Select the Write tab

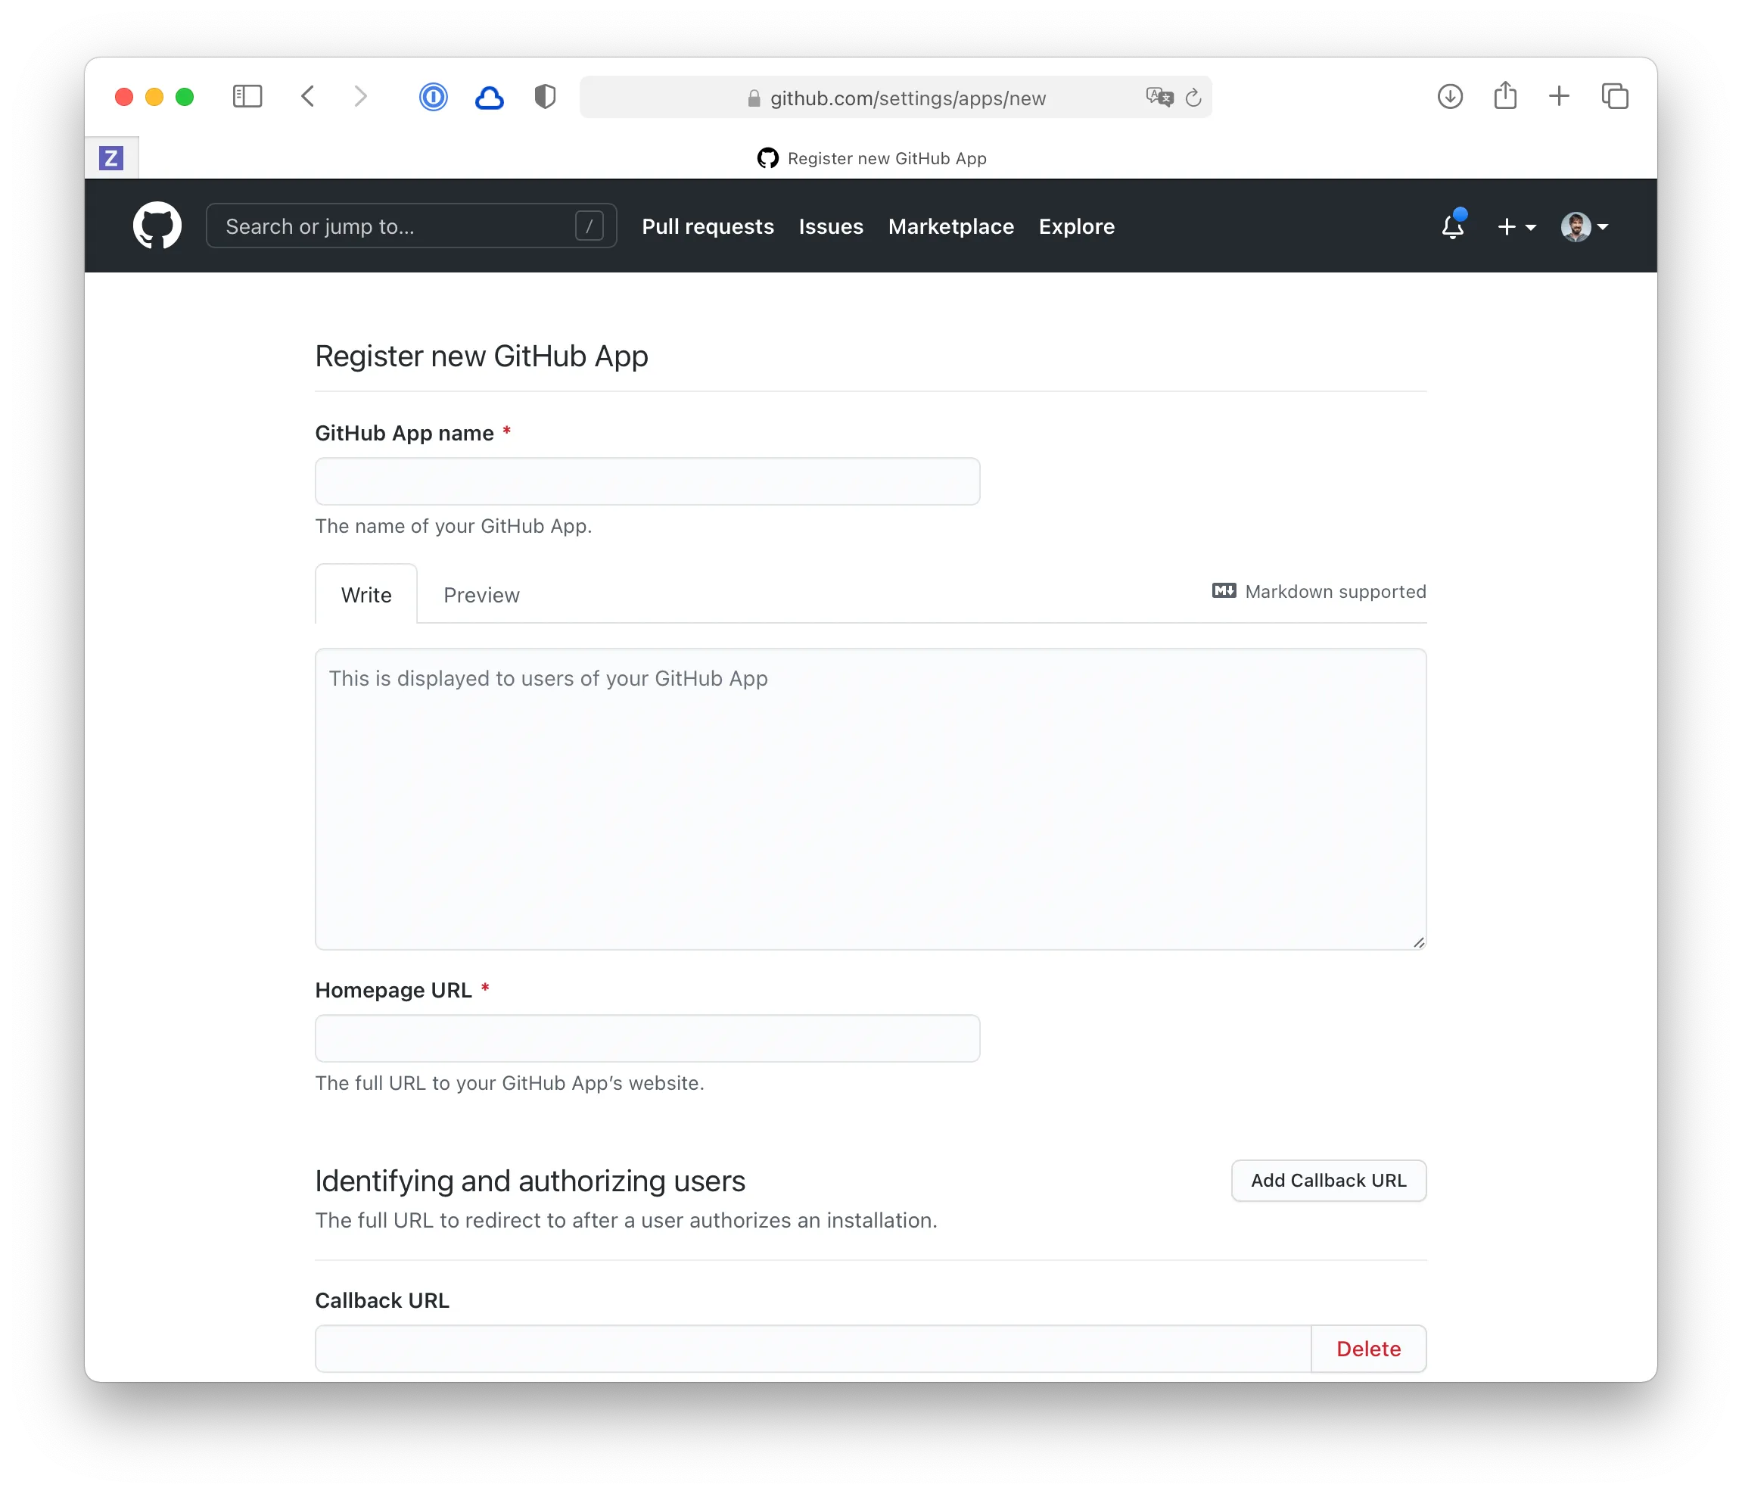click(x=366, y=594)
